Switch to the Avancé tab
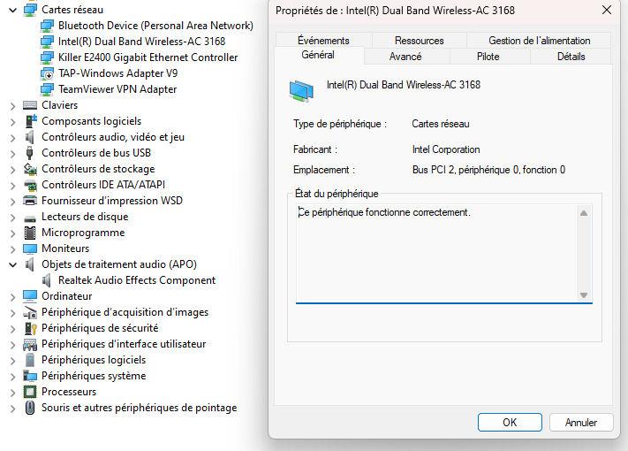This screenshot has height=451, width=628. tap(405, 57)
